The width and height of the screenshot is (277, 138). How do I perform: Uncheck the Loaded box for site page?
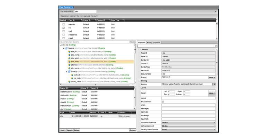[x=63, y=28]
